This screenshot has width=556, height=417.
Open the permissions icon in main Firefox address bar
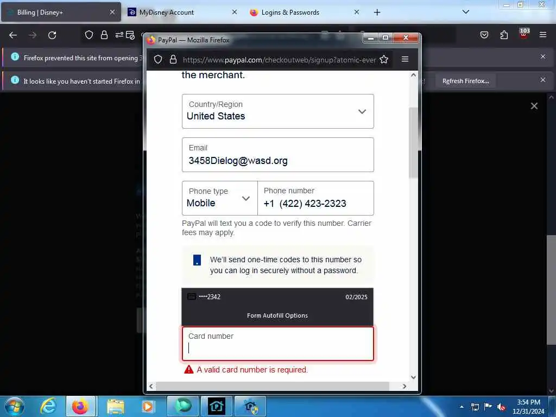[119, 35]
